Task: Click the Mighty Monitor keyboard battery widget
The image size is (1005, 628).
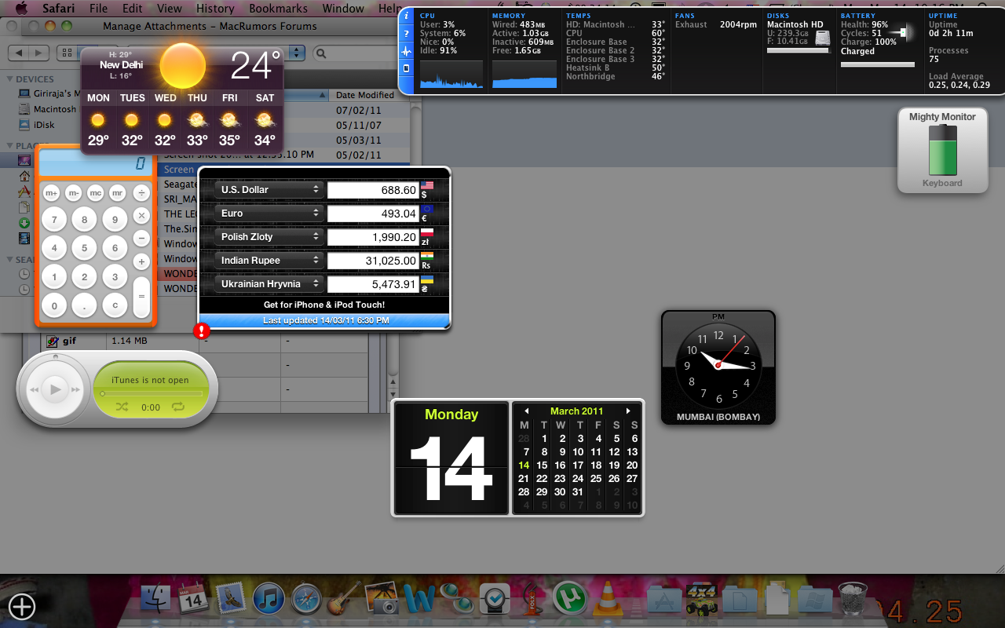Action: [x=942, y=150]
